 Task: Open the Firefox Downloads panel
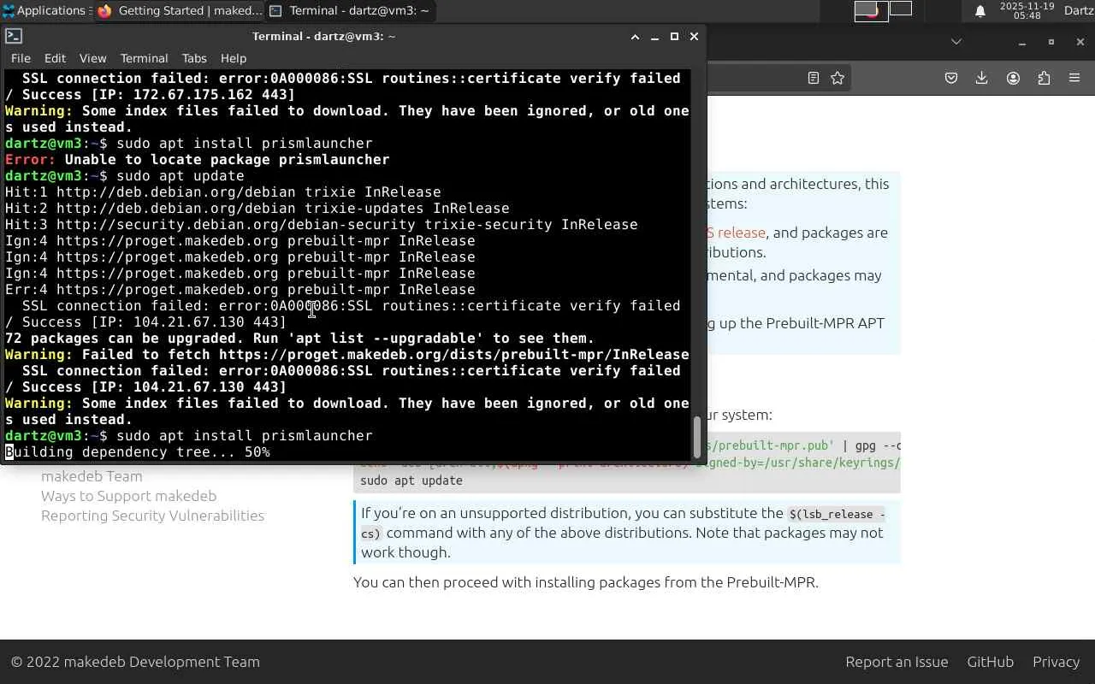coord(982,78)
